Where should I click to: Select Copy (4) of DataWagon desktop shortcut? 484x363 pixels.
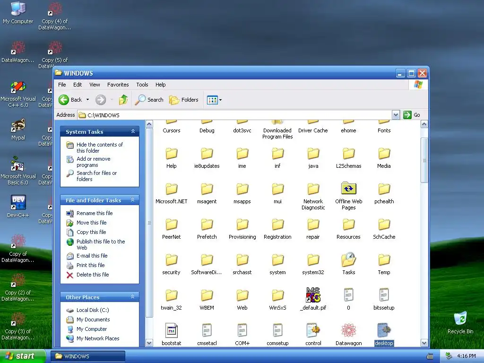55,16
